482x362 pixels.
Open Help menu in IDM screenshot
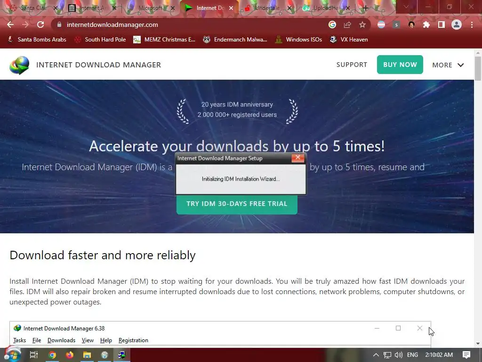click(106, 340)
